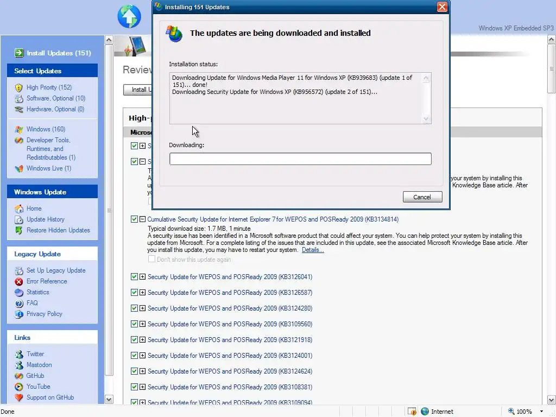Select Windows (160) product filter
This screenshot has width=556, height=417.
coord(46,129)
